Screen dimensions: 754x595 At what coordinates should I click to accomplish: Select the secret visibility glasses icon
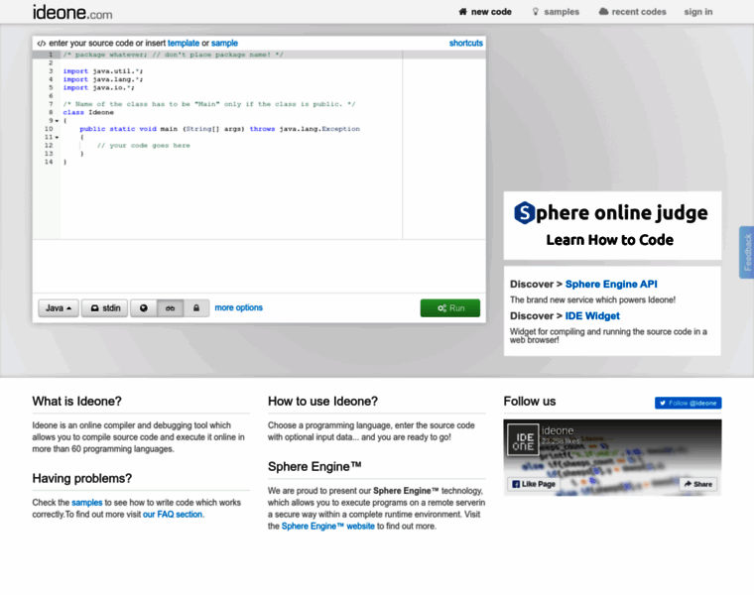[x=171, y=308]
